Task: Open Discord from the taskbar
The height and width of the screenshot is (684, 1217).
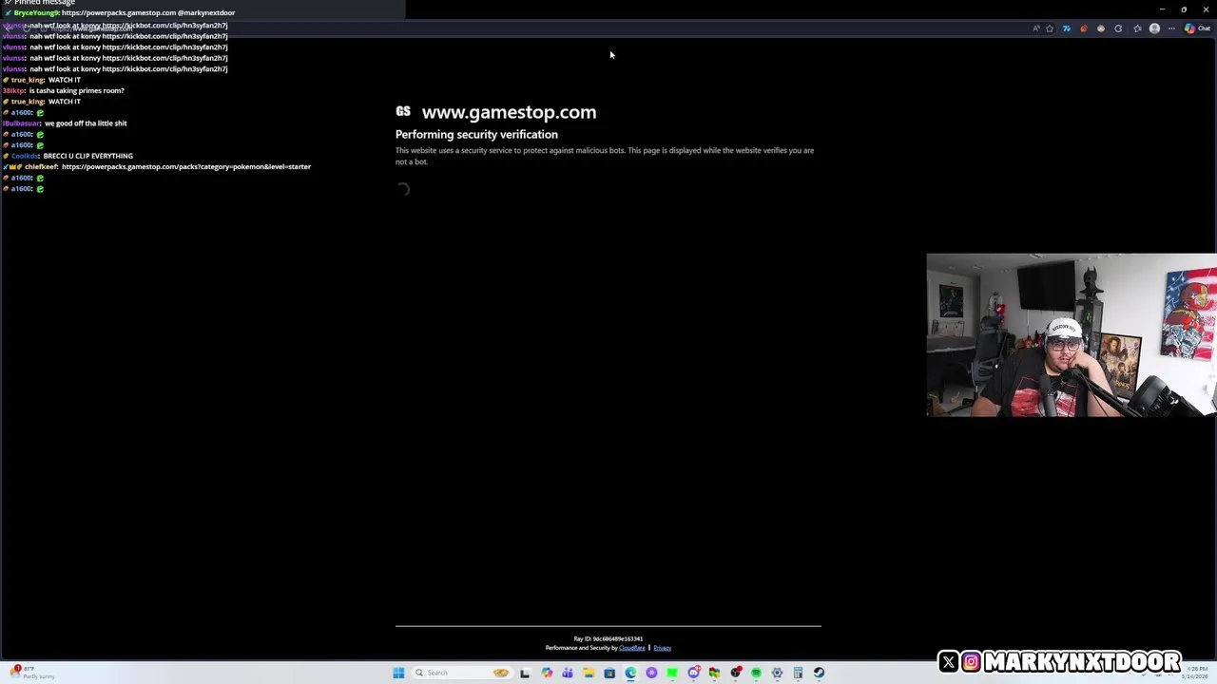Action: click(693, 673)
